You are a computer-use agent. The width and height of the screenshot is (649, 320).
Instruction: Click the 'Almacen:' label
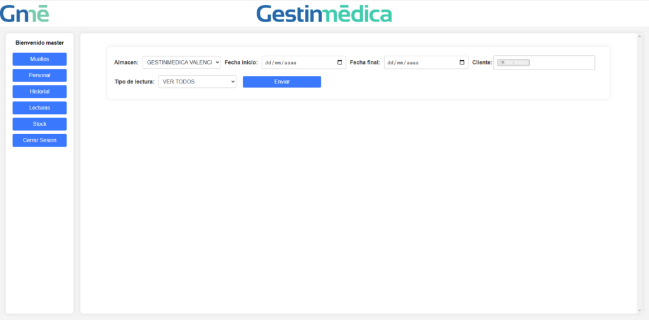coord(126,63)
